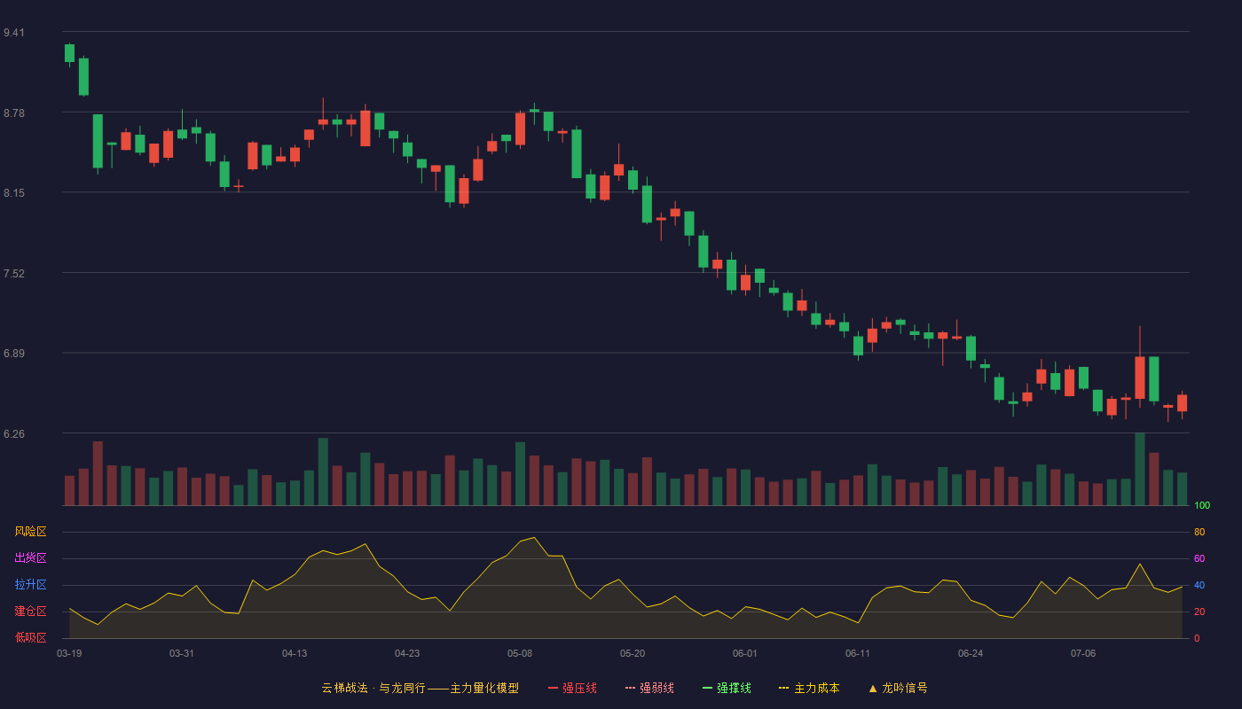Toggle the 龙吟信号 triangle legend
The height and width of the screenshot is (709, 1242).
pos(898,688)
